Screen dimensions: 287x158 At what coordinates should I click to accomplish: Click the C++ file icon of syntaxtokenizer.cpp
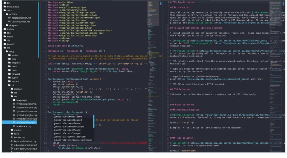coord(14,119)
